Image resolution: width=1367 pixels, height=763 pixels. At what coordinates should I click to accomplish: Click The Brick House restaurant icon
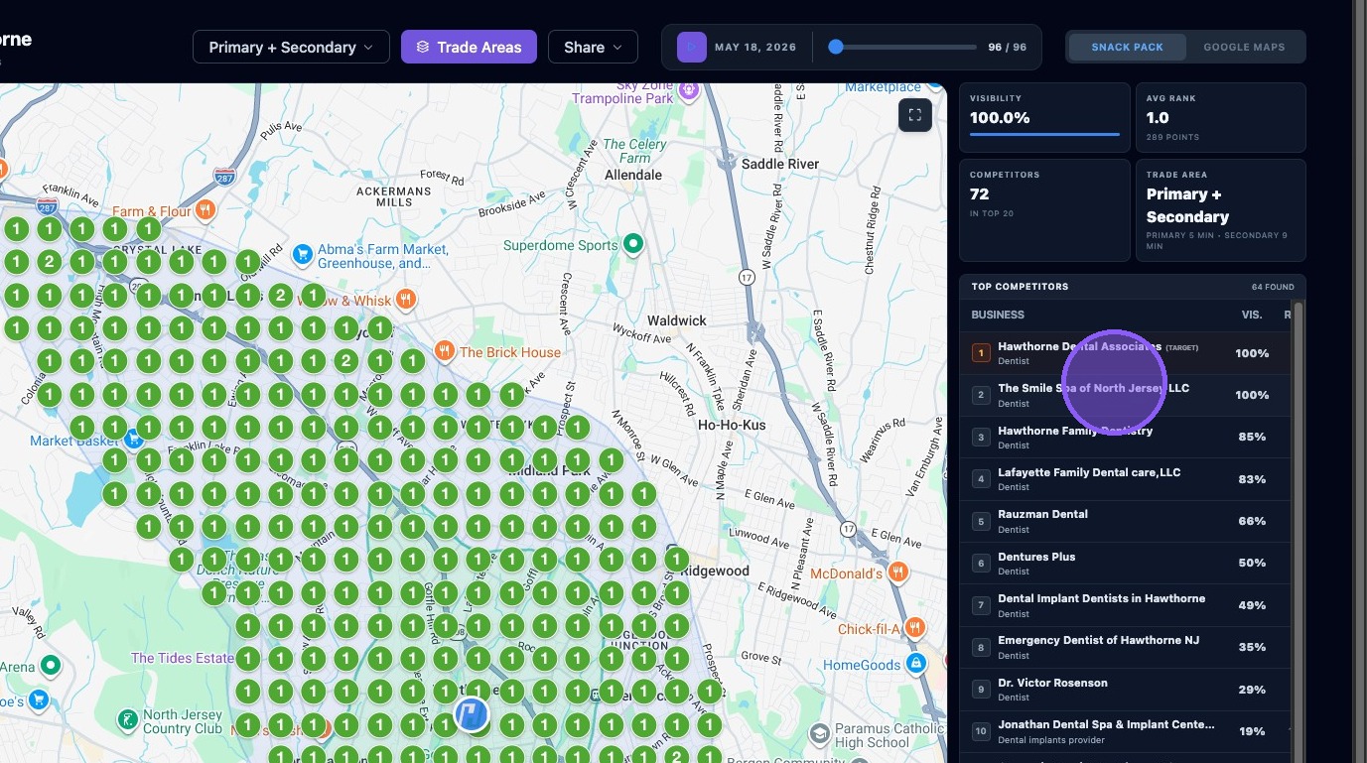click(x=445, y=351)
